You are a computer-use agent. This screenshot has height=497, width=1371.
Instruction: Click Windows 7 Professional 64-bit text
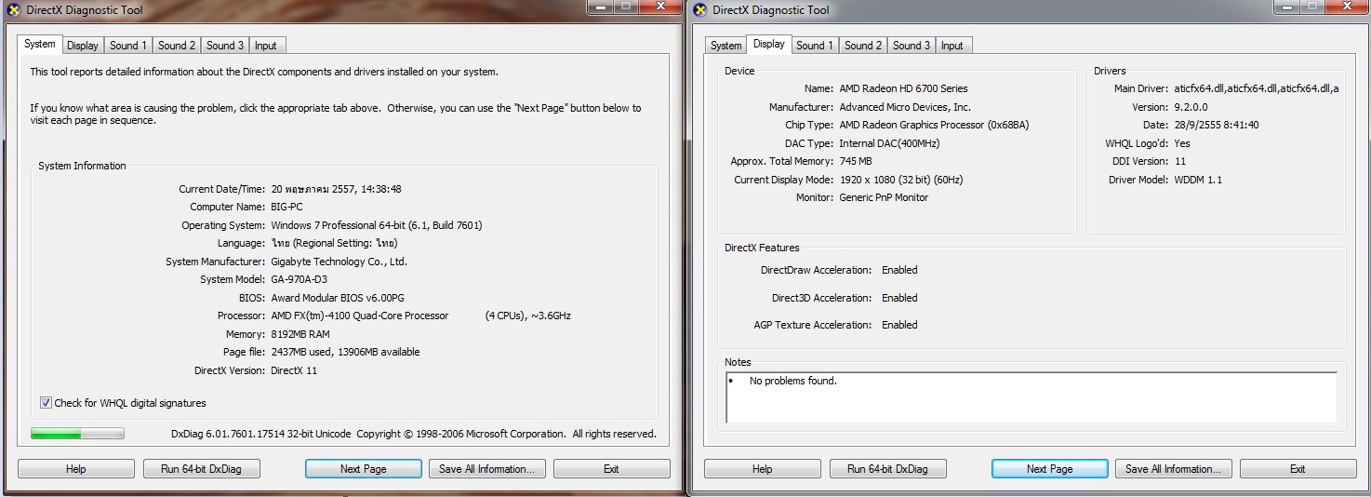coord(377,225)
